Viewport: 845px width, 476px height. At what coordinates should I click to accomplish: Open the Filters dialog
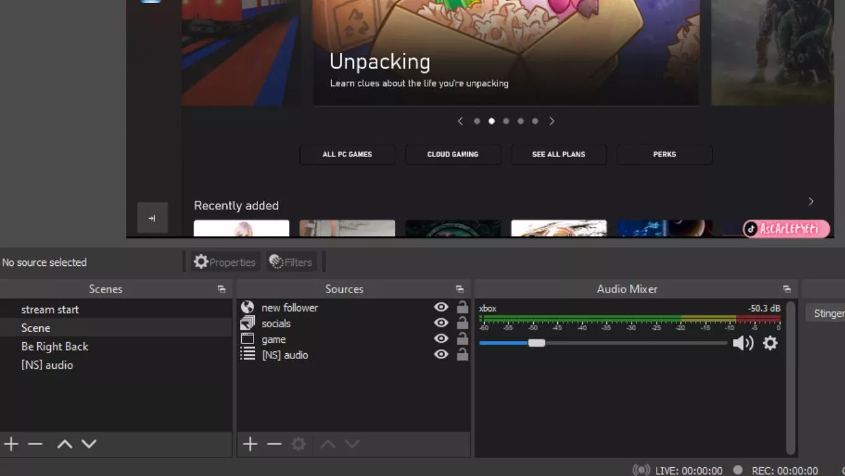[291, 262]
